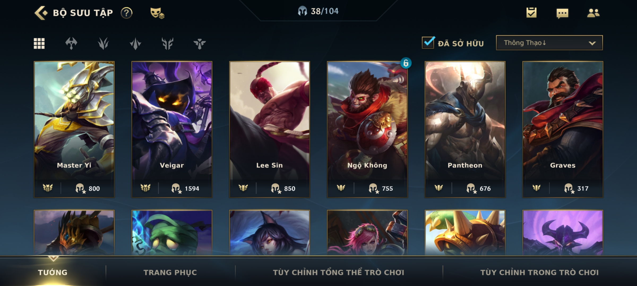Switch to the Trang Phục tab
This screenshot has height=286, width=637.
tap(170, 272)
